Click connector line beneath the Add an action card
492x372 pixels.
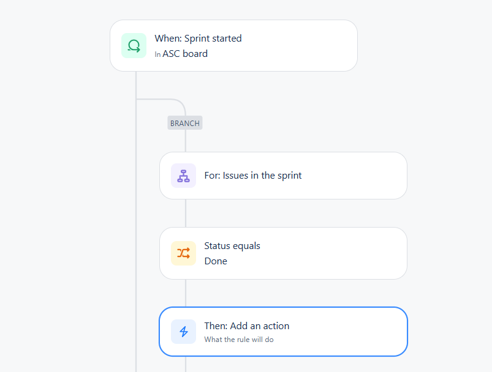point(186,364)
